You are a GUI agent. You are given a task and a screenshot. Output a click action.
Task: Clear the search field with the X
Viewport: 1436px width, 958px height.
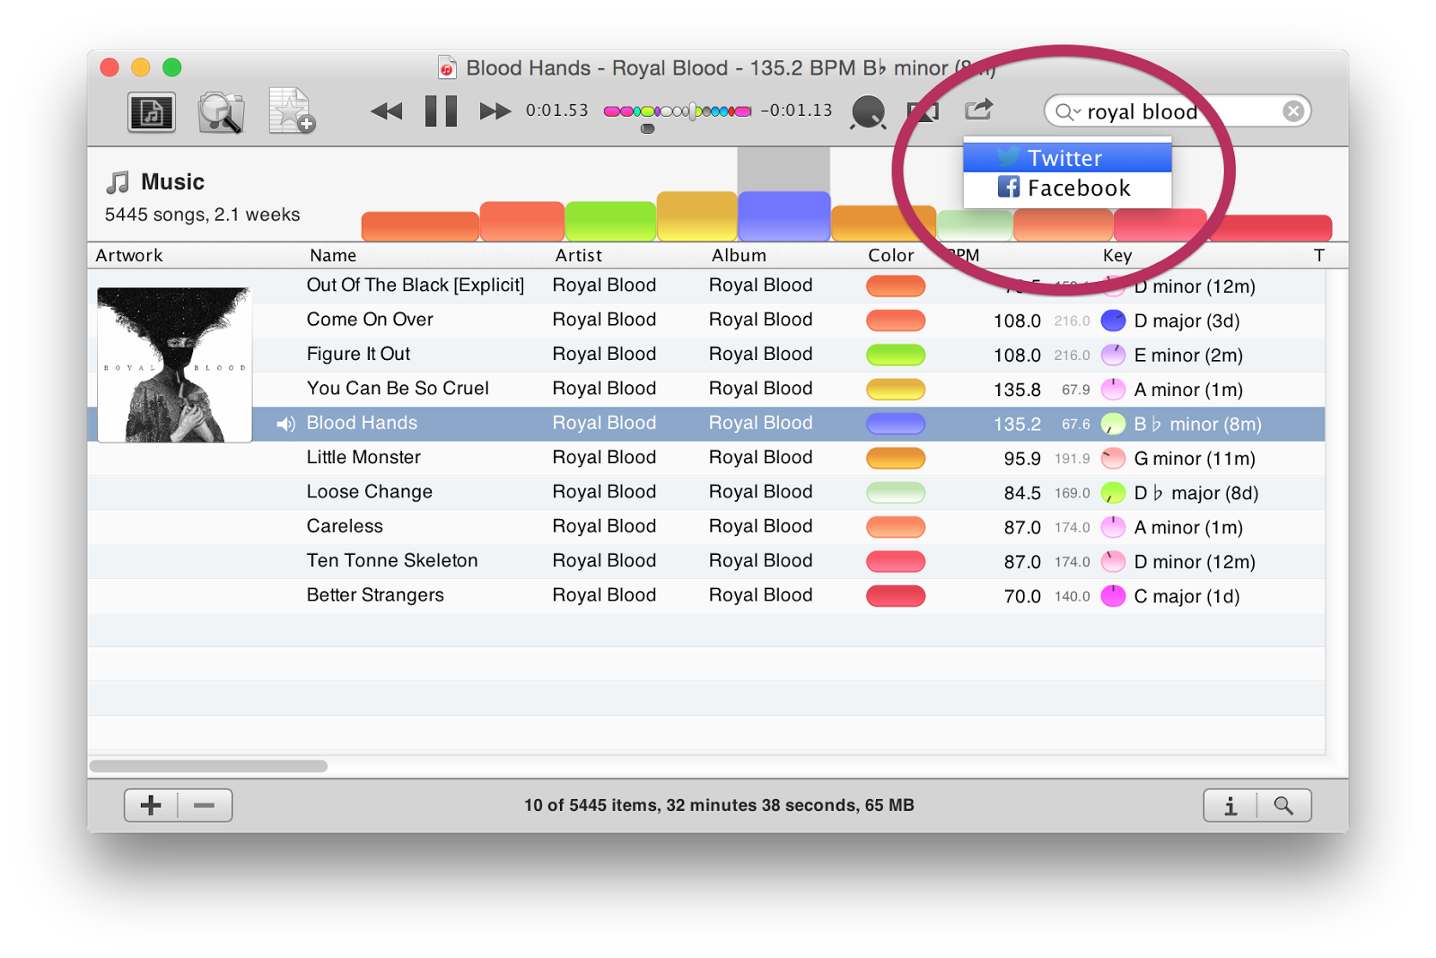click(x=1293, y=111)
